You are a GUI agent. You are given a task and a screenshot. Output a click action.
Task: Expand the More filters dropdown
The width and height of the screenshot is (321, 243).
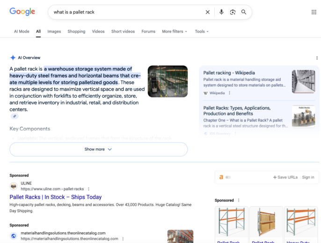(x=175, y=31)
